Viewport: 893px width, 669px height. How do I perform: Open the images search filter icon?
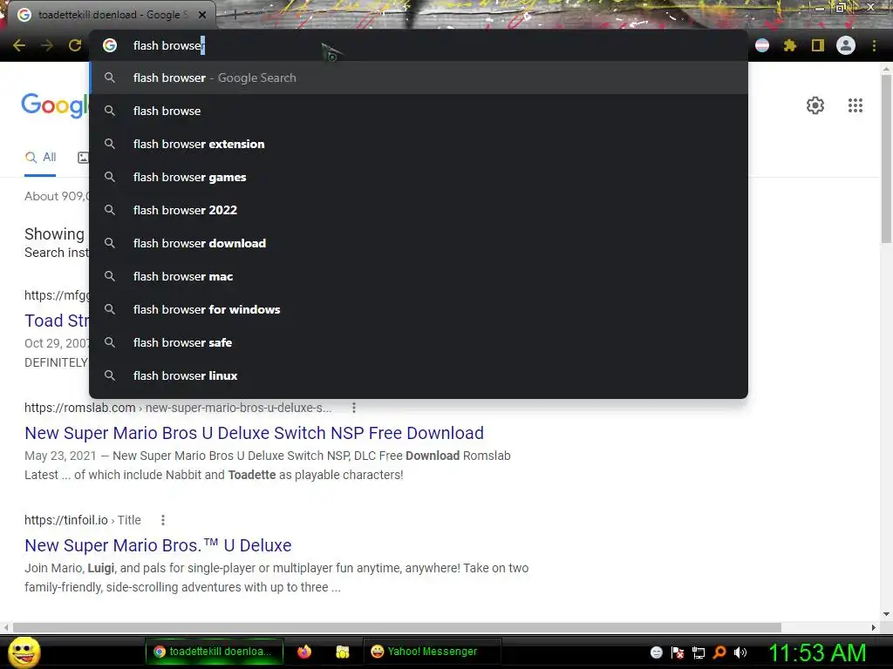[83, 158]
